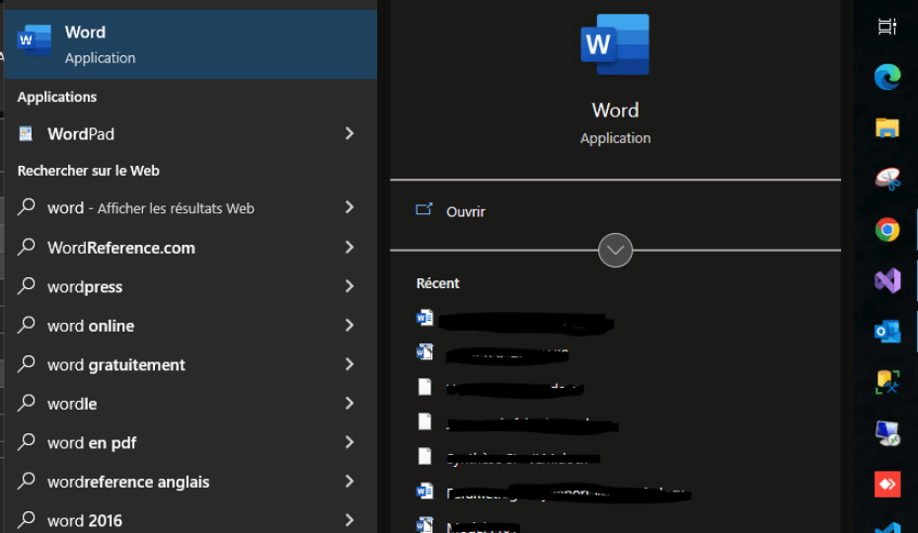Select the 'word online' suggestion
The image size is (918, 533).
point(191,326)
